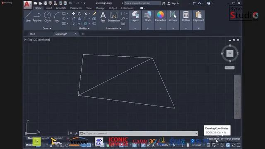
Task: Click the [2D Wireframe] visual style control
Action: coord(41,40)
